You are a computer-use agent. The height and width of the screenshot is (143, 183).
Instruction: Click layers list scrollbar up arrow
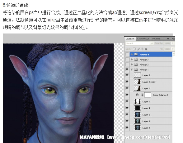click(x=174, y=54)
